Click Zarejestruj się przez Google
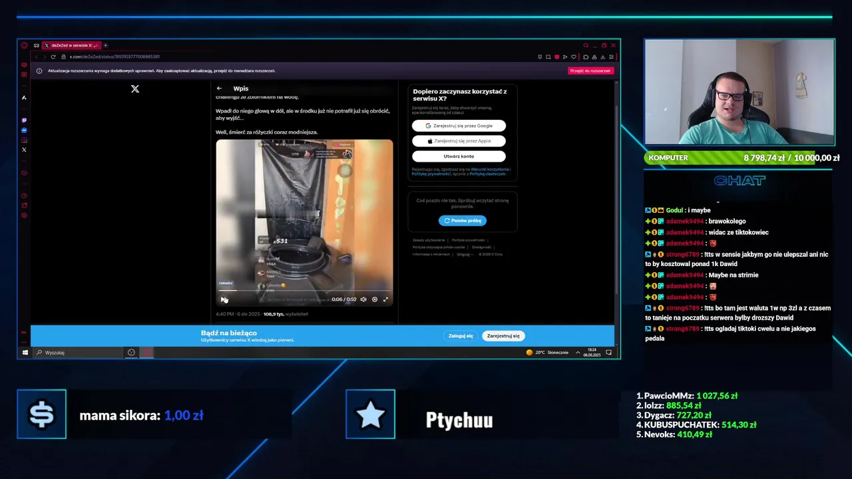Image resolution: width=852 pixels, height=479 pixels. click(459, 126)
